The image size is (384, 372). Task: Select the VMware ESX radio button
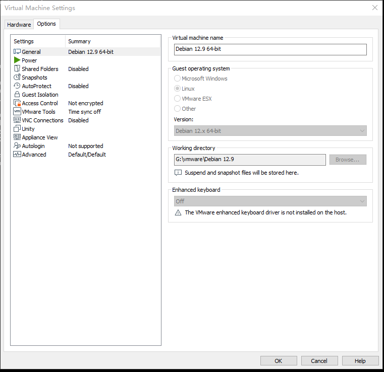pyautogui.click(x=177, y=99)
